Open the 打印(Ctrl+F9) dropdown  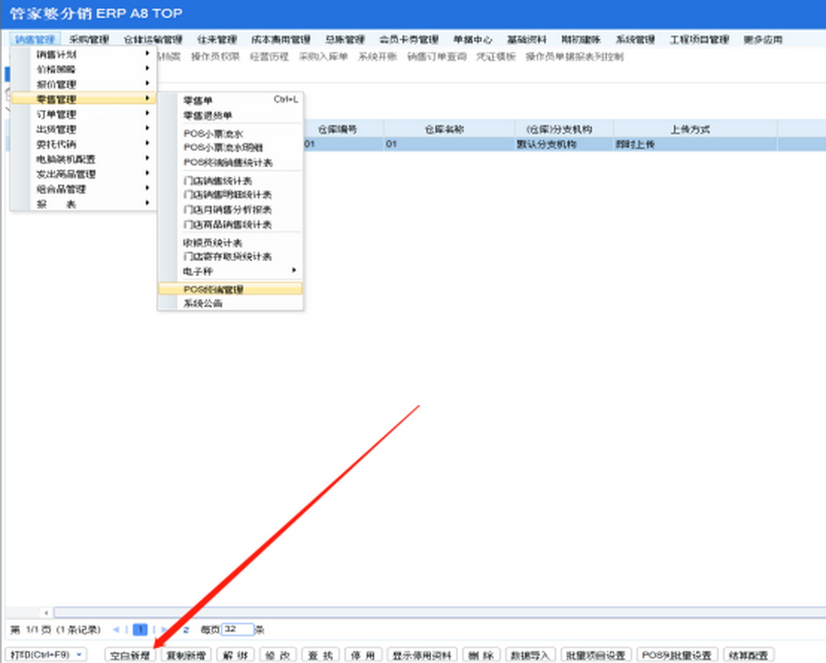[46, 654]
